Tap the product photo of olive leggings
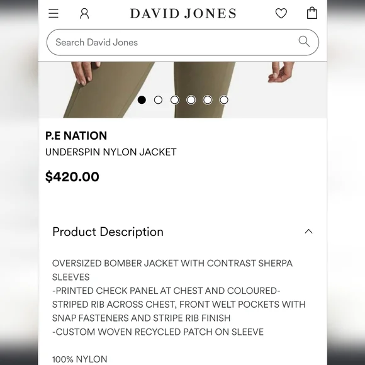Viewport: 365px width, 365px height. (x=182, y=90)
